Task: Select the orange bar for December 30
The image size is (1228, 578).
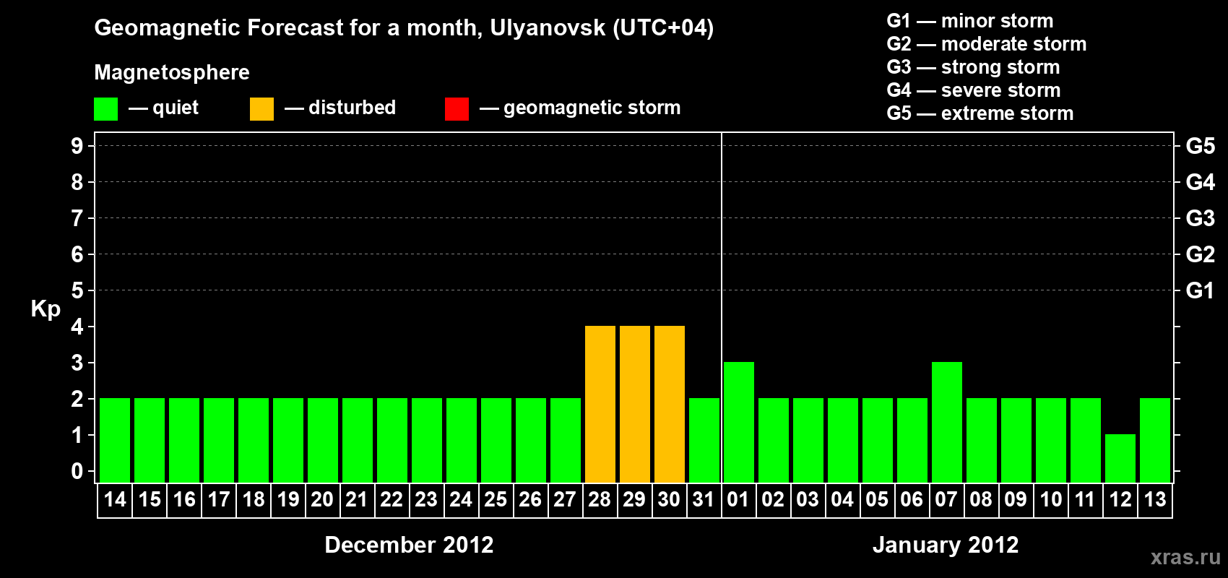Action: pos(670,404)
